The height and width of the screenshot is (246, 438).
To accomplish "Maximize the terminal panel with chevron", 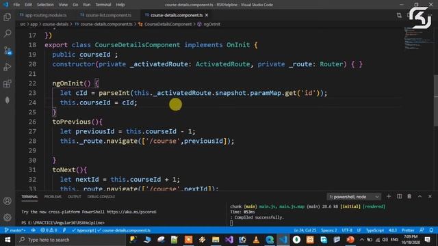I will tap(420, 197).
